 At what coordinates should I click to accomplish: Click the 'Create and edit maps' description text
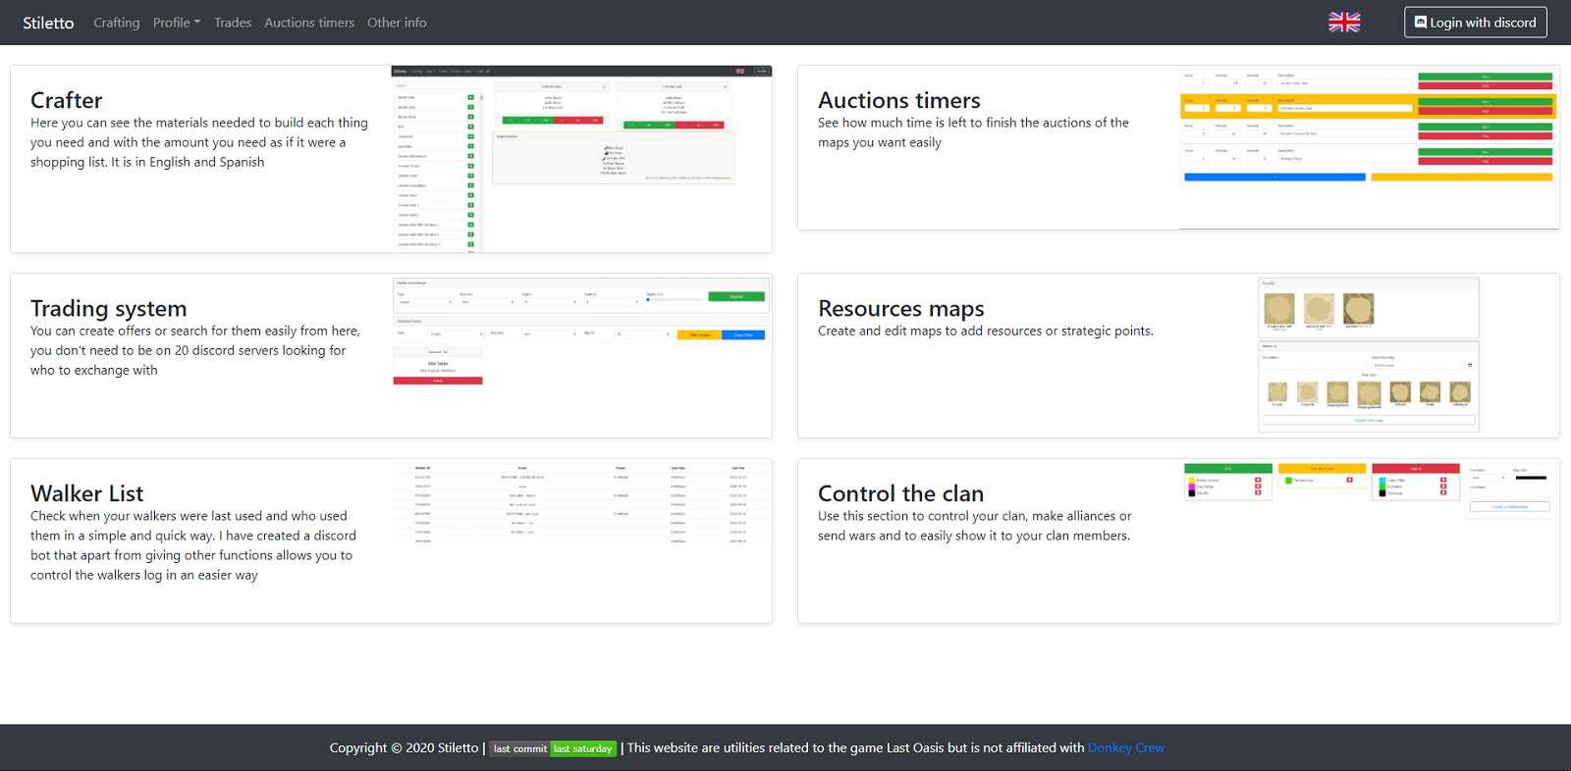986,331
